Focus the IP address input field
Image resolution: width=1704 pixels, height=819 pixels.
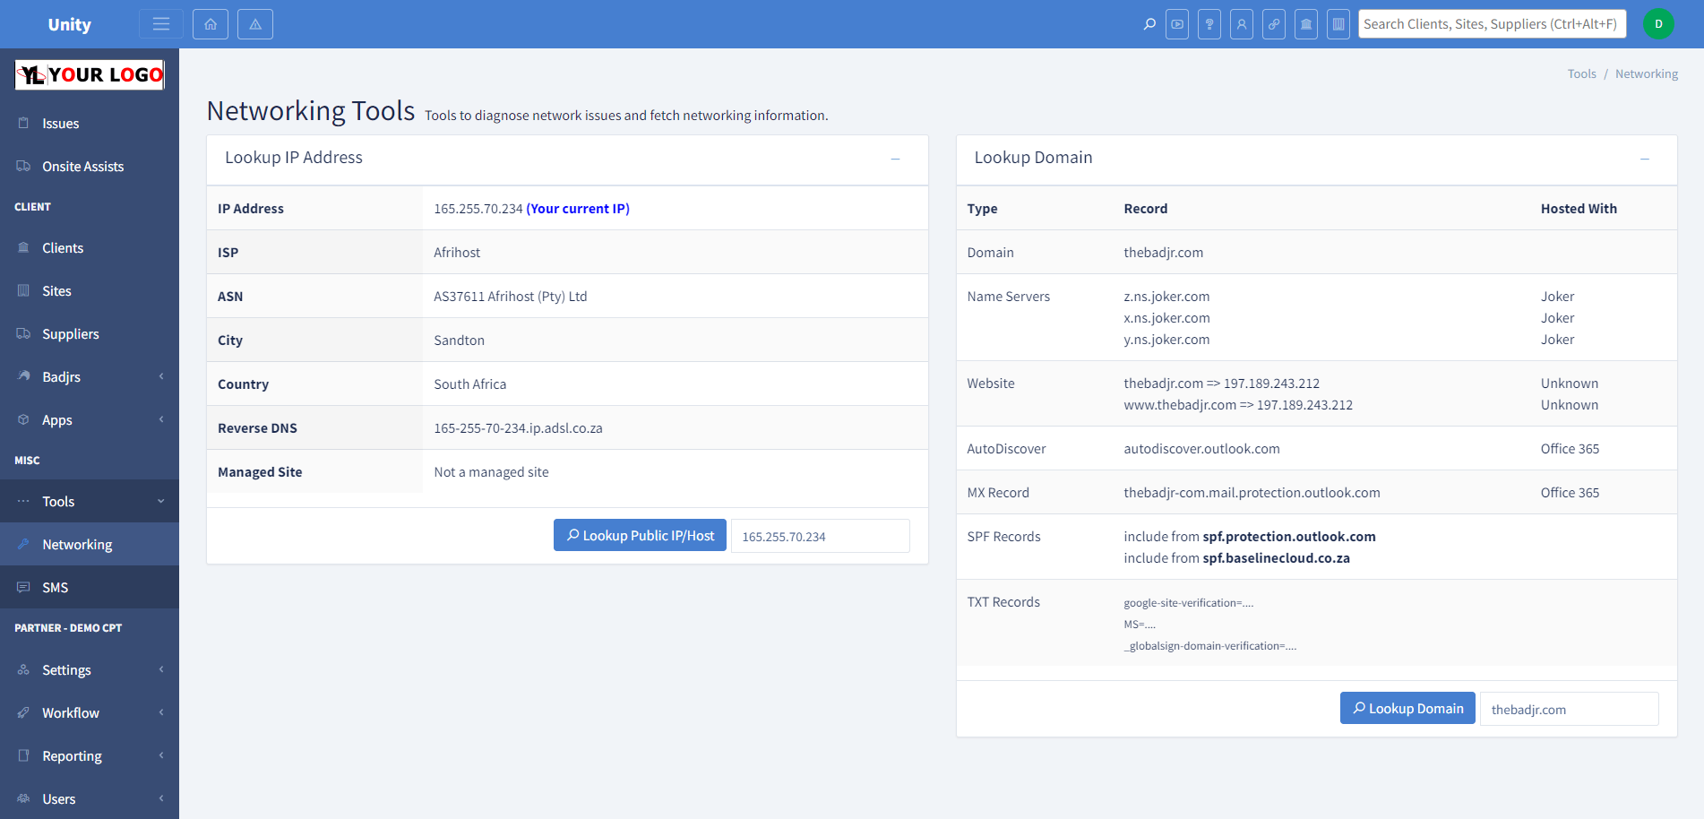click(x=821, y=536)
